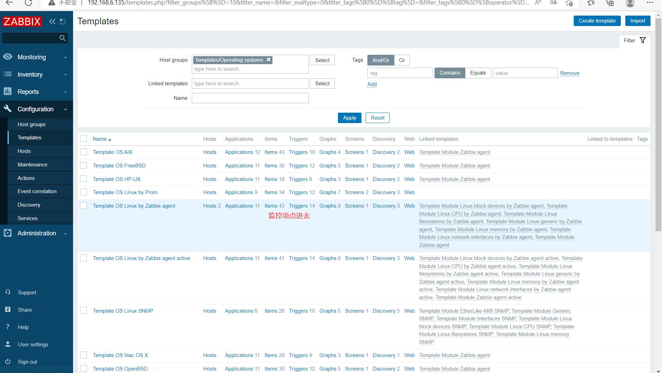Expand the Reports menu chevron
662x373 pixels.
[x=65, y=92]
